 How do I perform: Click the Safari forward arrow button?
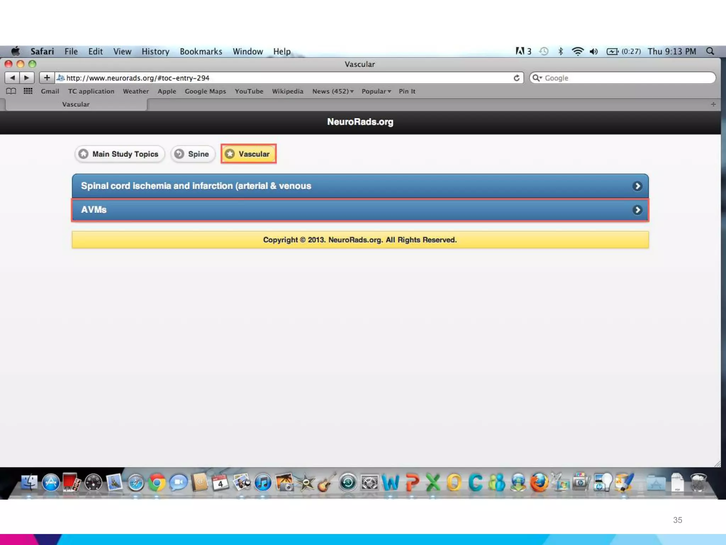[x=27, y=78]
